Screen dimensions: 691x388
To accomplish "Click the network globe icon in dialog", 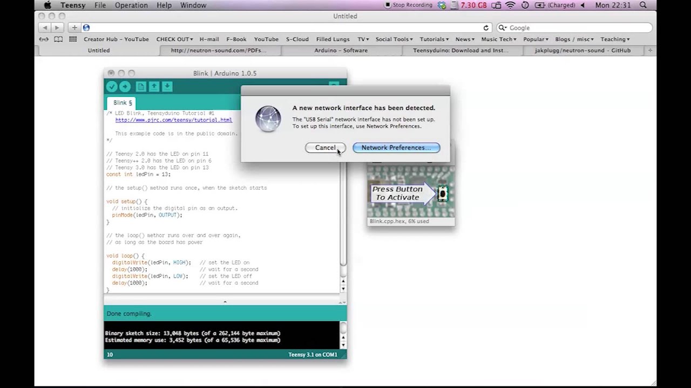I will point(268,119).
